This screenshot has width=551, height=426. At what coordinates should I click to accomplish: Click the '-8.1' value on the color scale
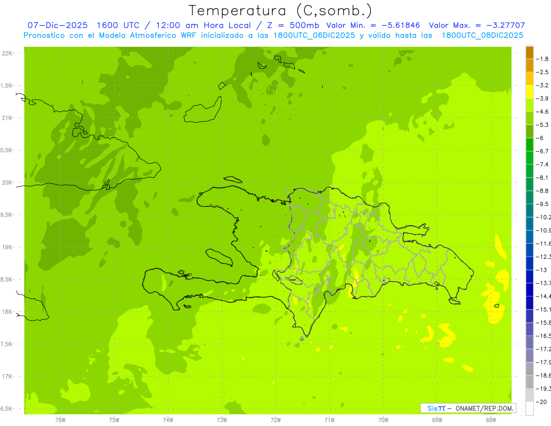click(542, 177)
